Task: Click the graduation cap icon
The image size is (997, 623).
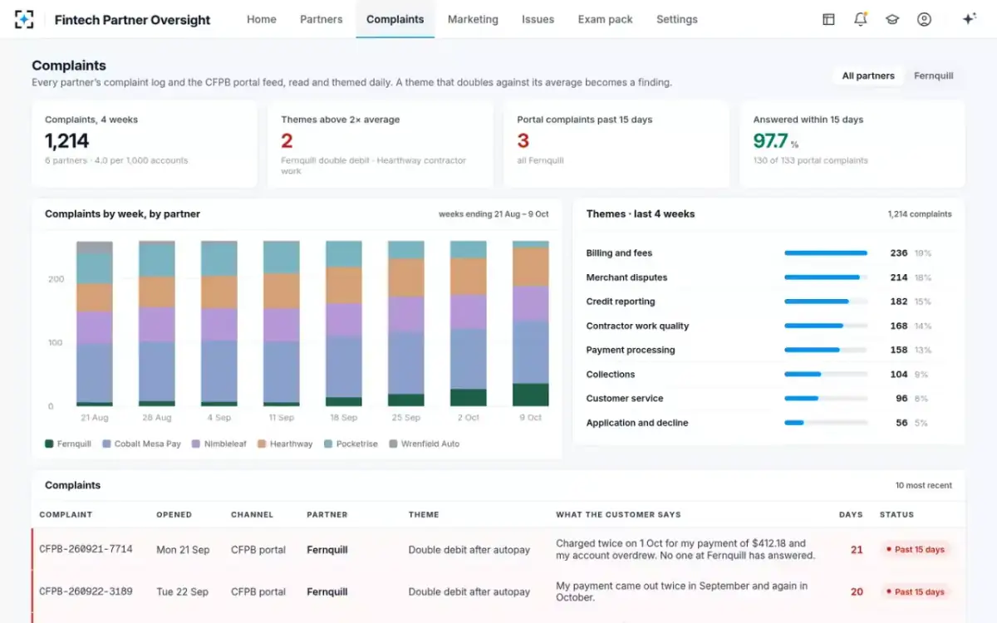Action: point(892,19)
